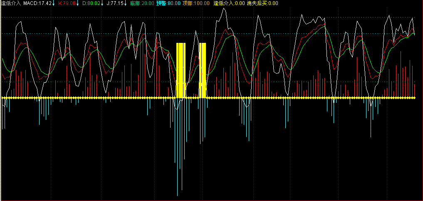Select the 底部:20.00 bottom threshold label
Viewport: 423px width, 201px height.
tap(141, 3)
